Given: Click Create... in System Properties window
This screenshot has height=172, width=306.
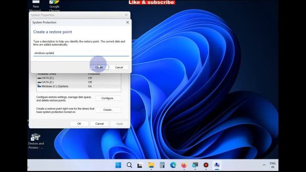Looking at the screenshot, I should 108,110.
